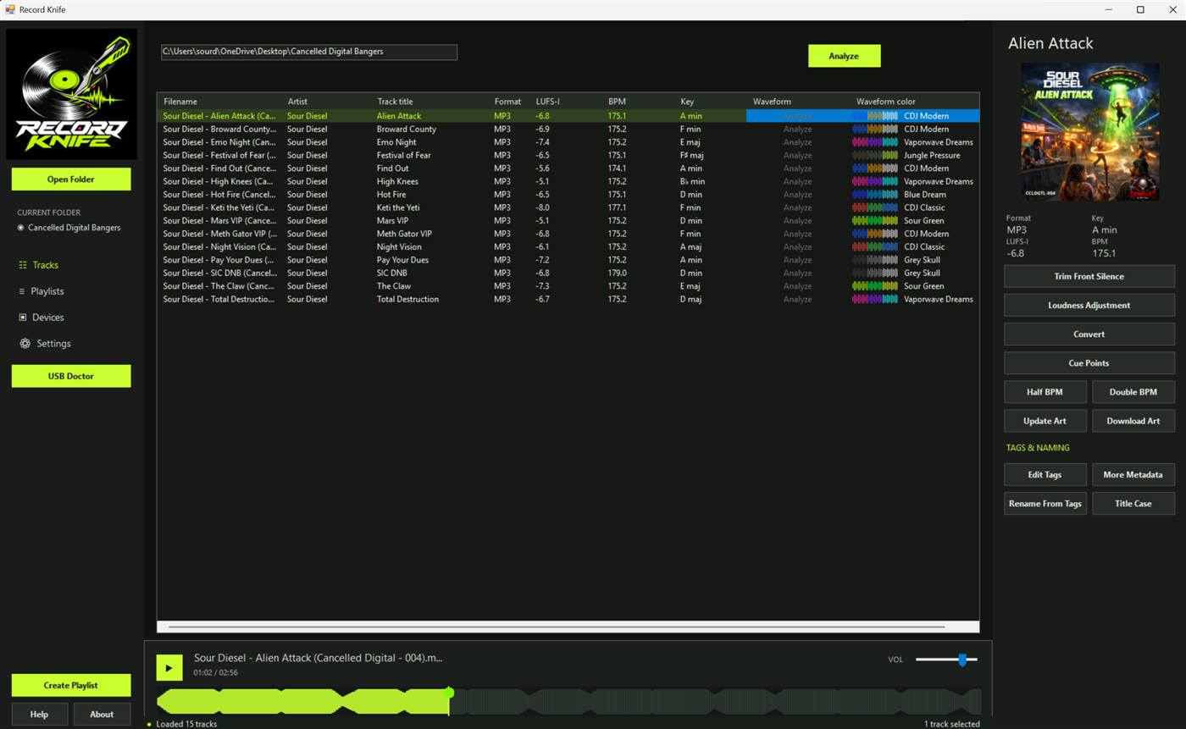Click the Update Art button
The image size is (1186, 729).
pos(1045,421)
